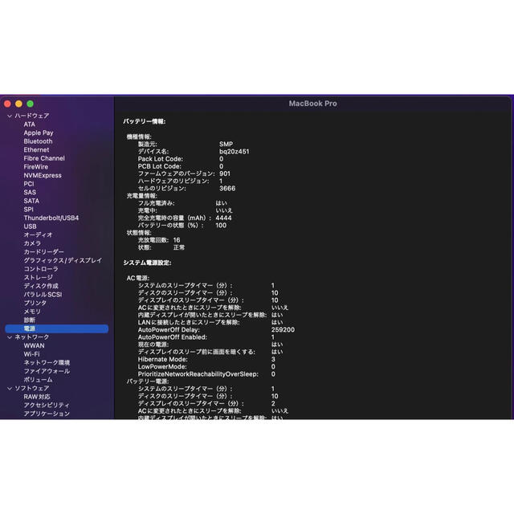Select ATA in the sidebar
514x514 pixels.
pyautogui.click(x=29, y=124)
